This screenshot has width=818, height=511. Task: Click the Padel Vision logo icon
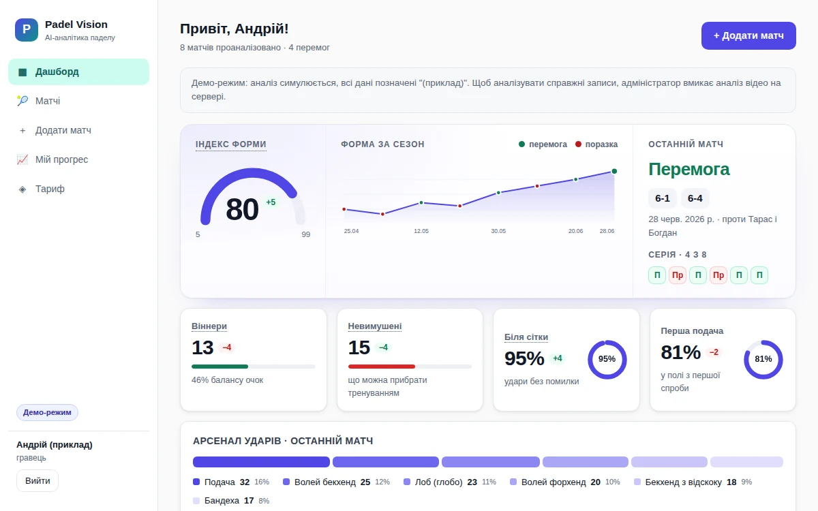point(27,30)
